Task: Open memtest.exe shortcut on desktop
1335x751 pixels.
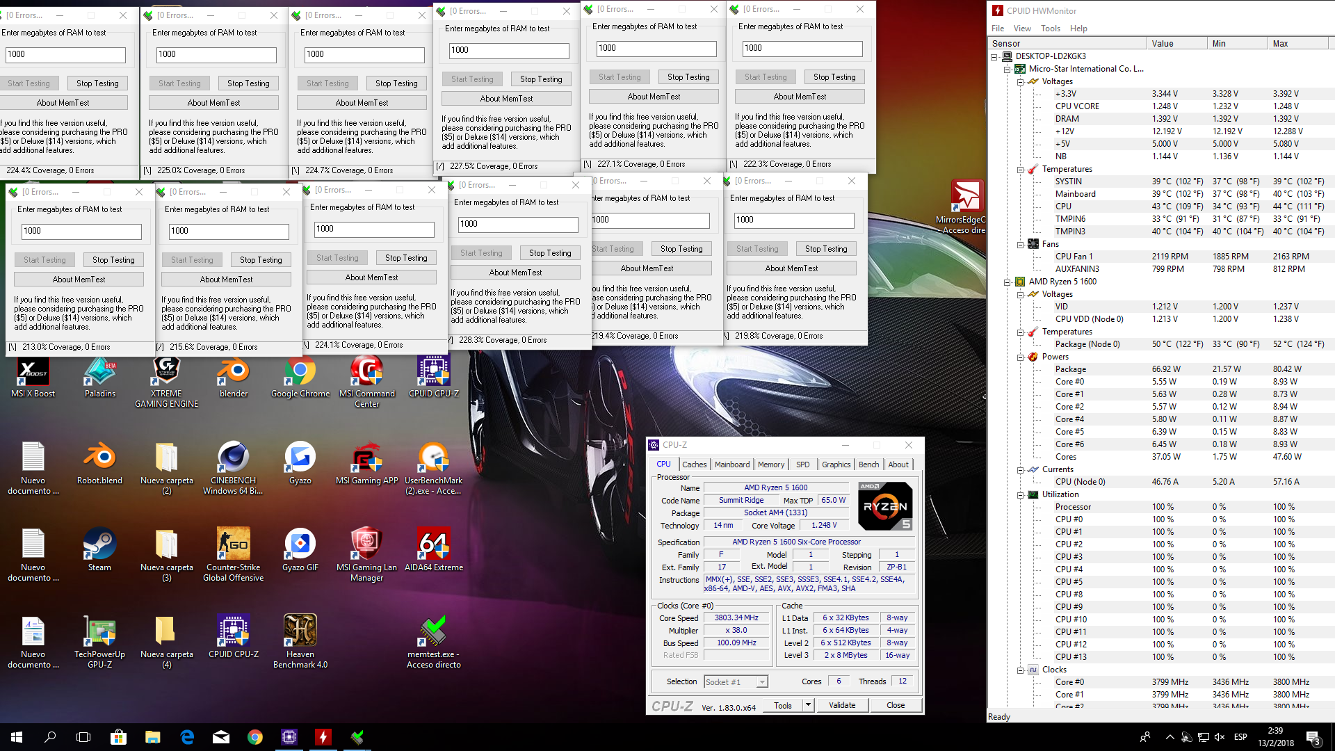Action: 434,643
